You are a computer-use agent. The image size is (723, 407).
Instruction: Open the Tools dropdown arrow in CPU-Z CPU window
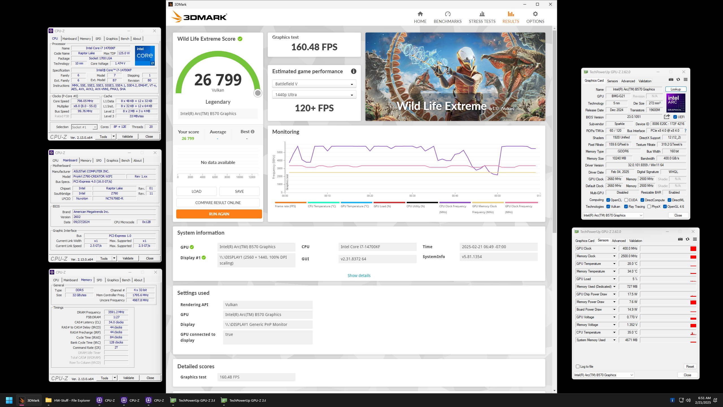pyautogui.click(x=114, y=137)
